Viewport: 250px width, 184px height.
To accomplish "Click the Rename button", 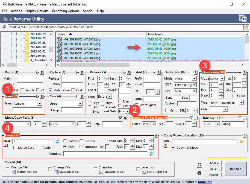I will (x=236, y=169).
